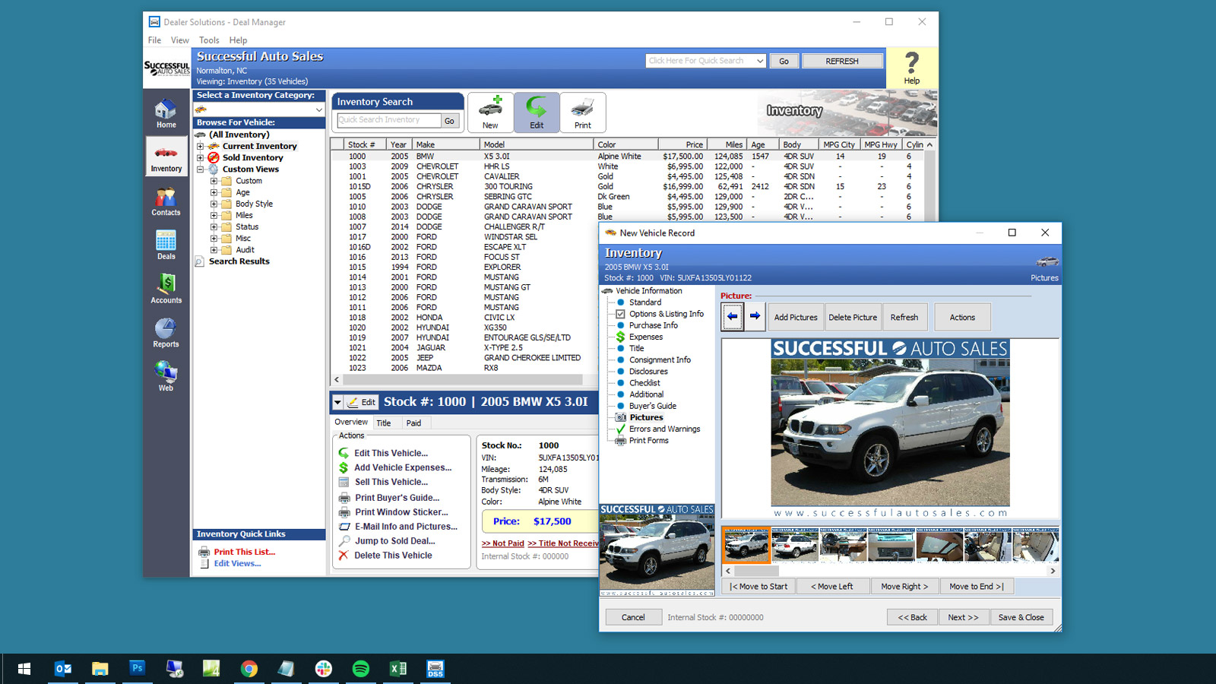Viewport: 1216px width, 684px height.
Task: Click Save & Close button
Action: click(x=1021, y=617)
